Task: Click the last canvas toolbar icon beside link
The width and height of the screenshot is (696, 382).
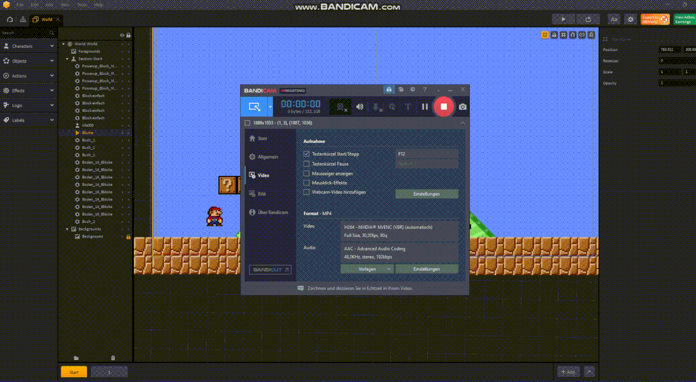Action: (591, 35)
